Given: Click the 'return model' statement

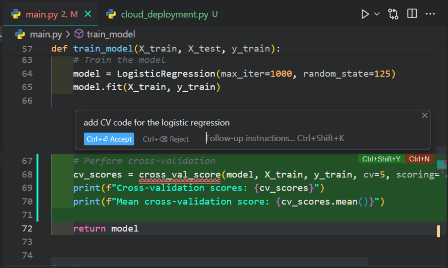Looking at the screenshot, I should (106, 228).
